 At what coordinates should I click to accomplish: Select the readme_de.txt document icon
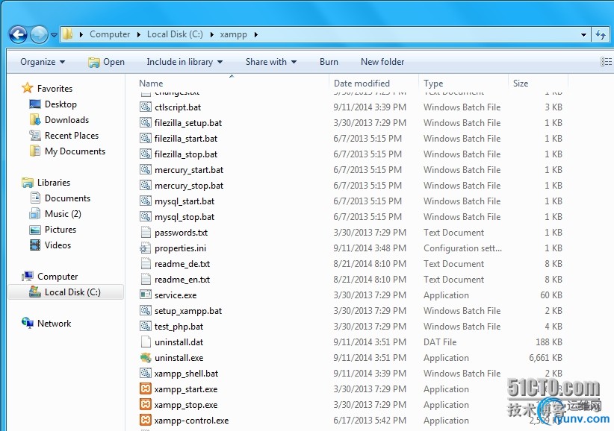(145, 263)
